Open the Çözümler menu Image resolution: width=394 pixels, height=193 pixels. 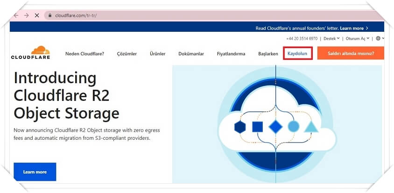pos(127,54)
